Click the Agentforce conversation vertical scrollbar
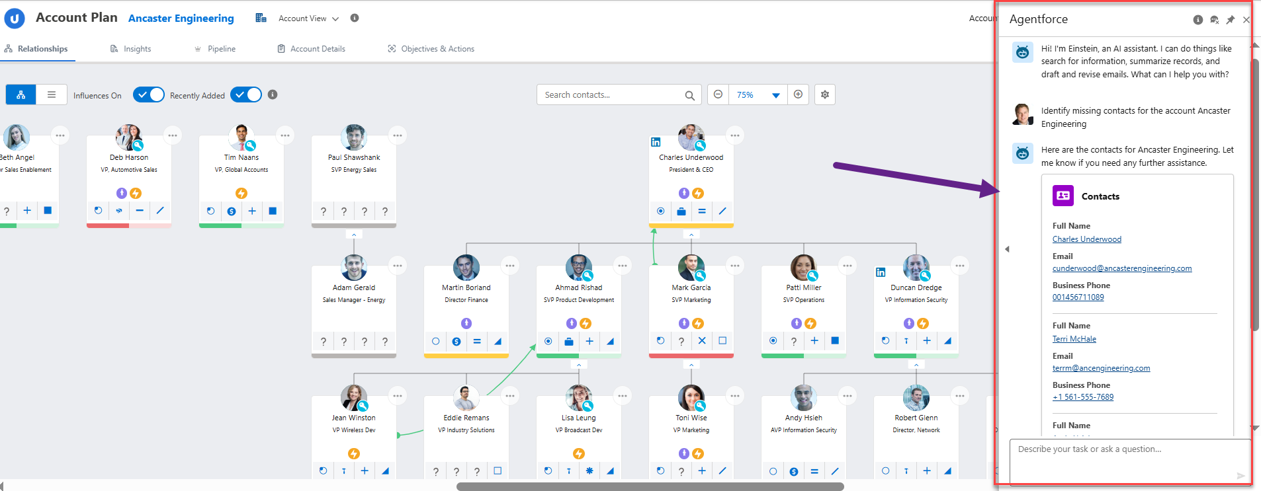 [1254, 195]
